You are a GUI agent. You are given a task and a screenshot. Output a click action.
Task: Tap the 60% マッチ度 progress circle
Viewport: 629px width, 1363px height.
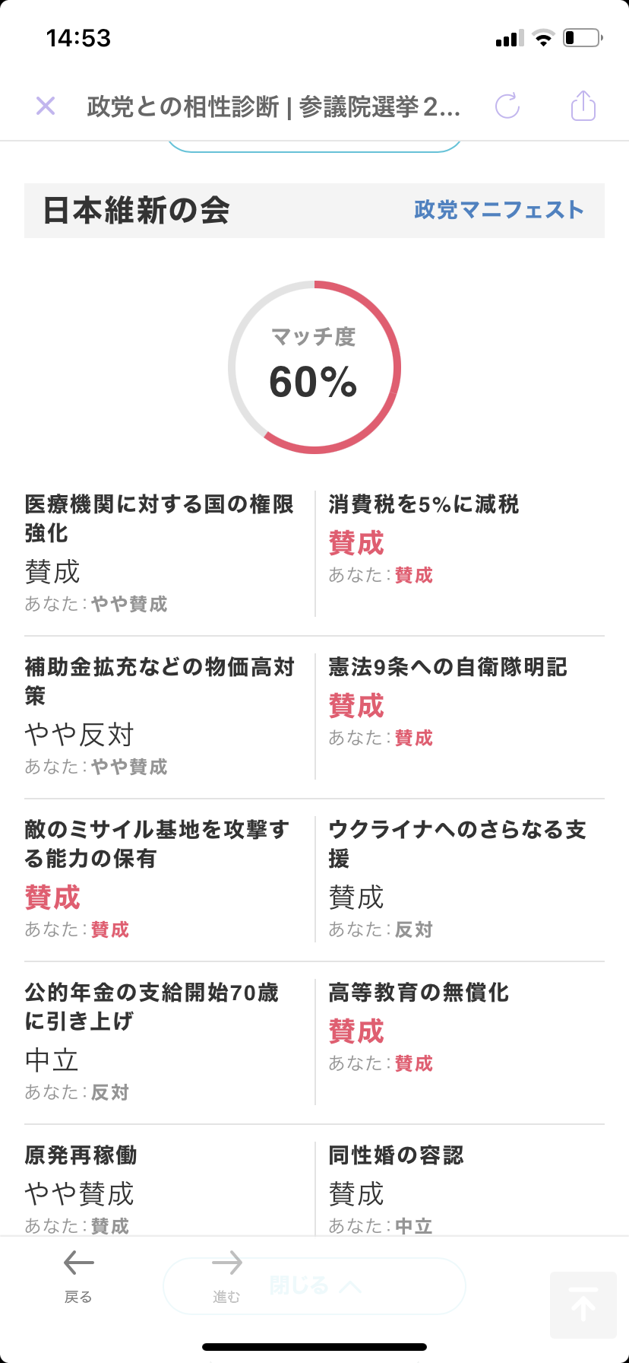(314, 367)
